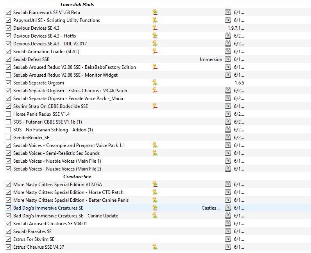Select the More Nasty Critters Special Edition V12.06A mod name
Image resolution: width=311 pixels, height=253 pixels.
click(57, 185)
